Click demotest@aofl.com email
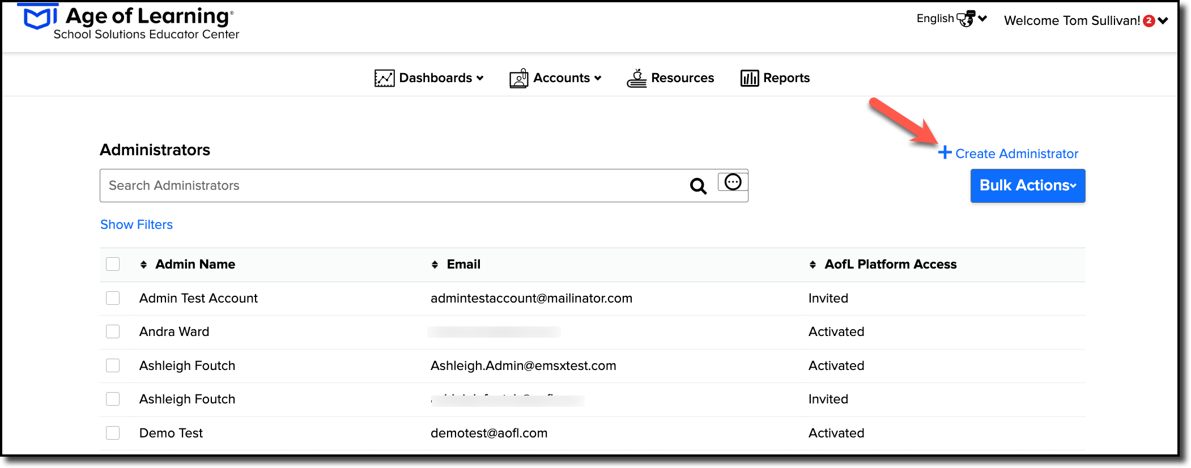 click(489, 433)
